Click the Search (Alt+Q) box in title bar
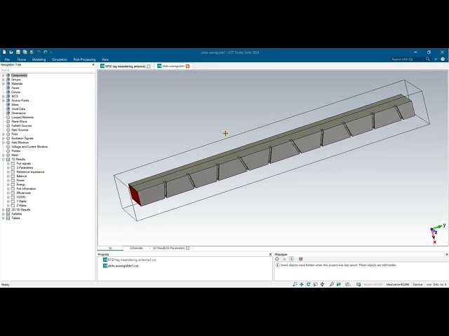The image size is (449, 336). pos(407,59)
